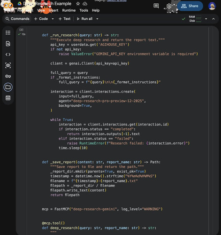The height and width of the screenshot is (235, 221).
Task: Open the comments panel icon
Action: (156, 6)
